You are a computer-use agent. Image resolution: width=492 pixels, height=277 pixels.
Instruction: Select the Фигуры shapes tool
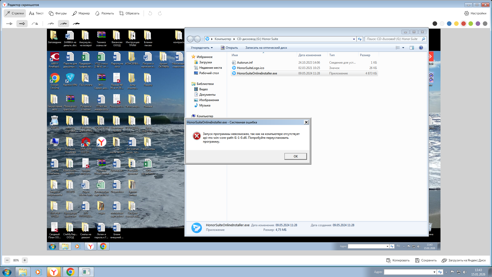click(58, 13)
